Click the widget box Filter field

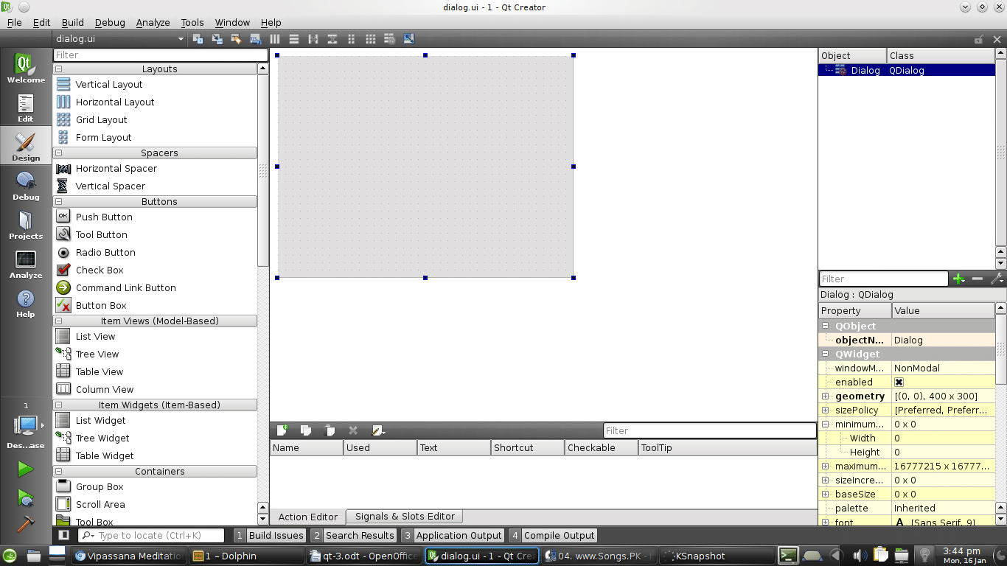pos(160,55)
